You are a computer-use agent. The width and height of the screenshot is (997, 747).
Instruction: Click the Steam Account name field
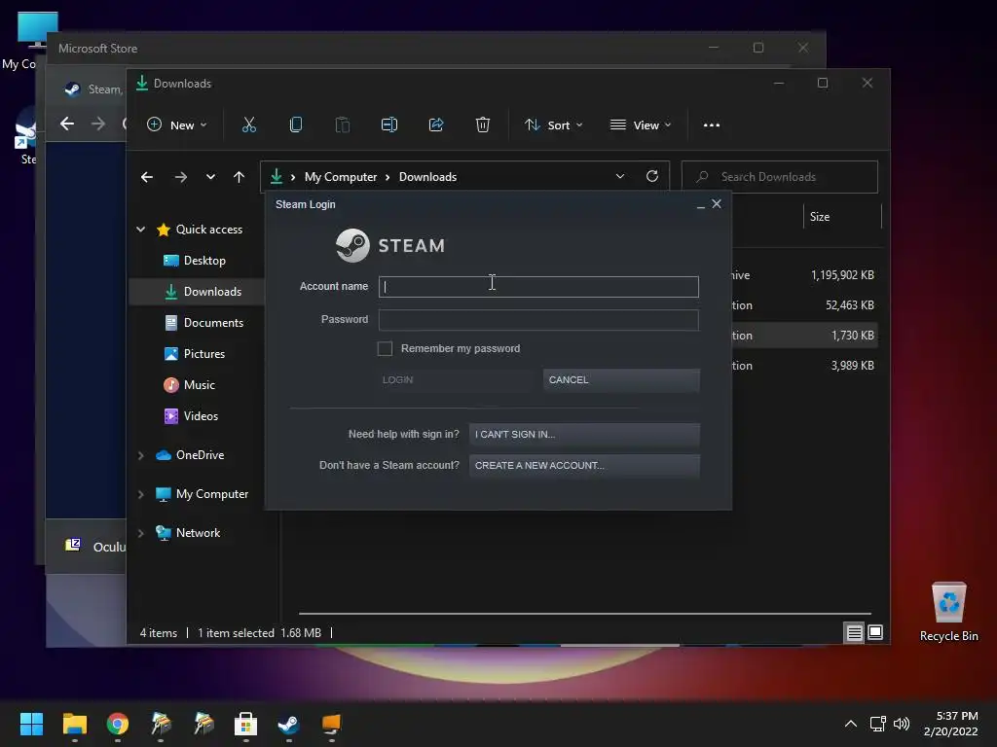tap(538, 287)
